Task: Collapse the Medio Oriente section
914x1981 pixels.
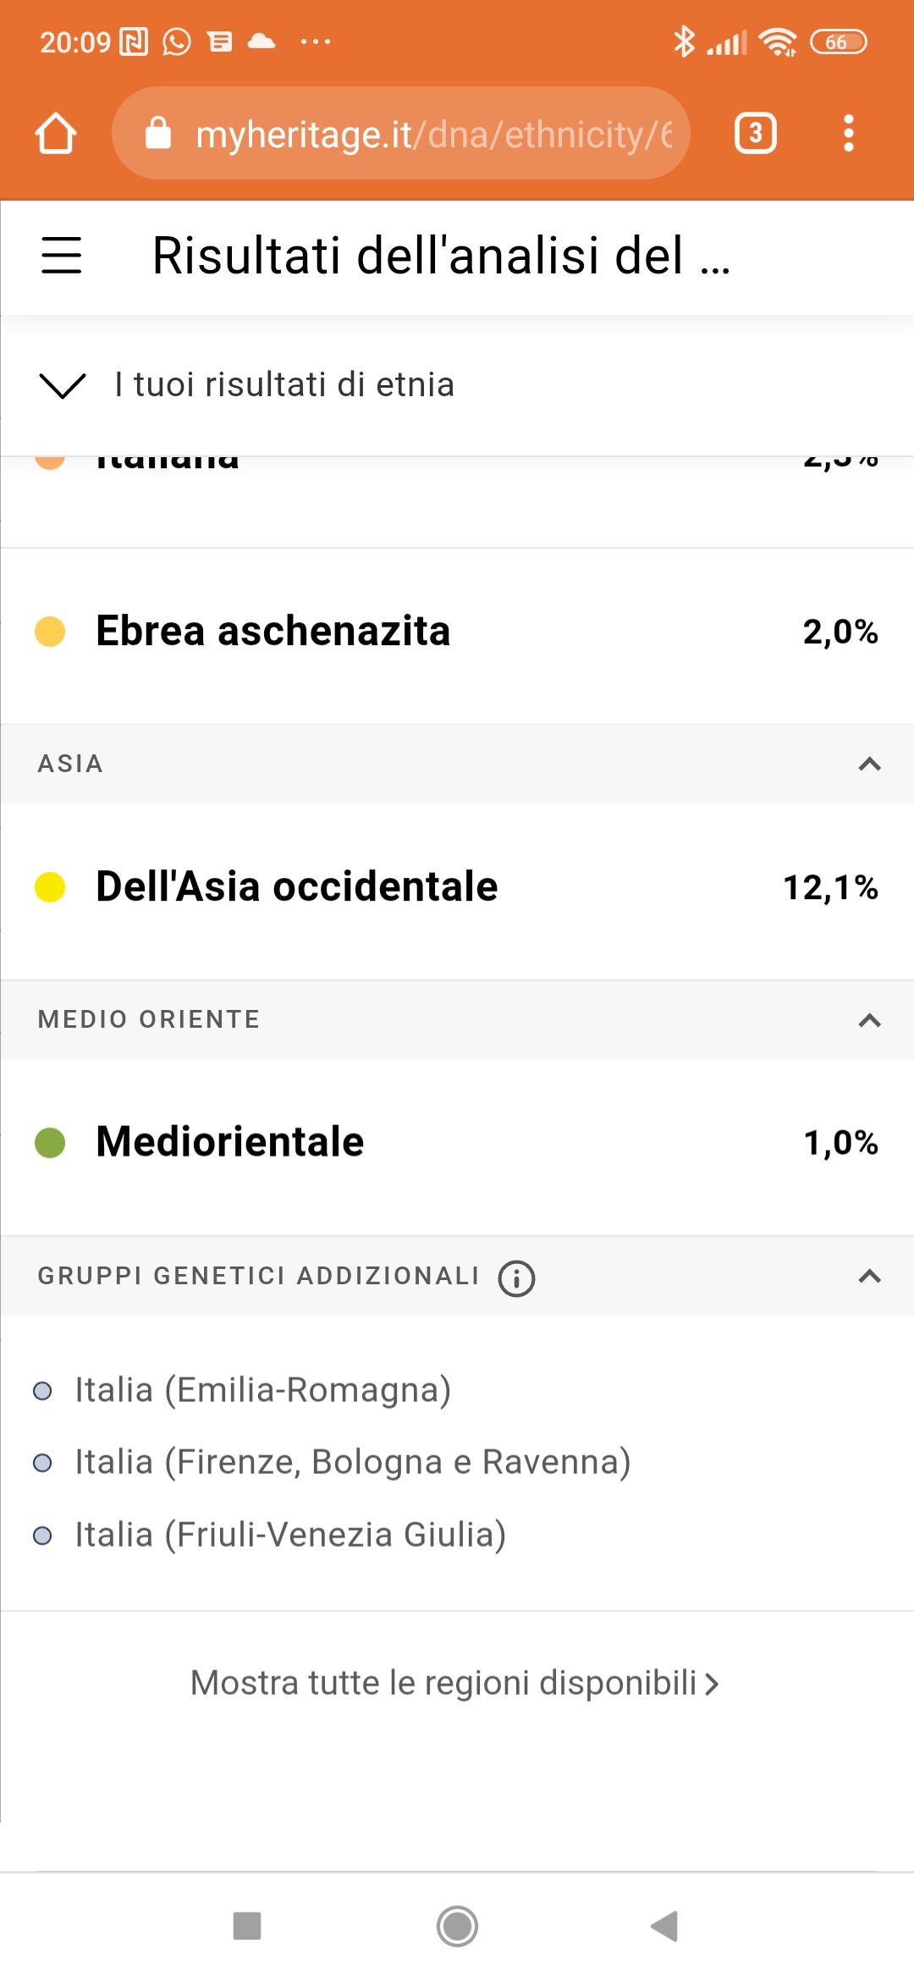Action: [x=869, y=1020]
